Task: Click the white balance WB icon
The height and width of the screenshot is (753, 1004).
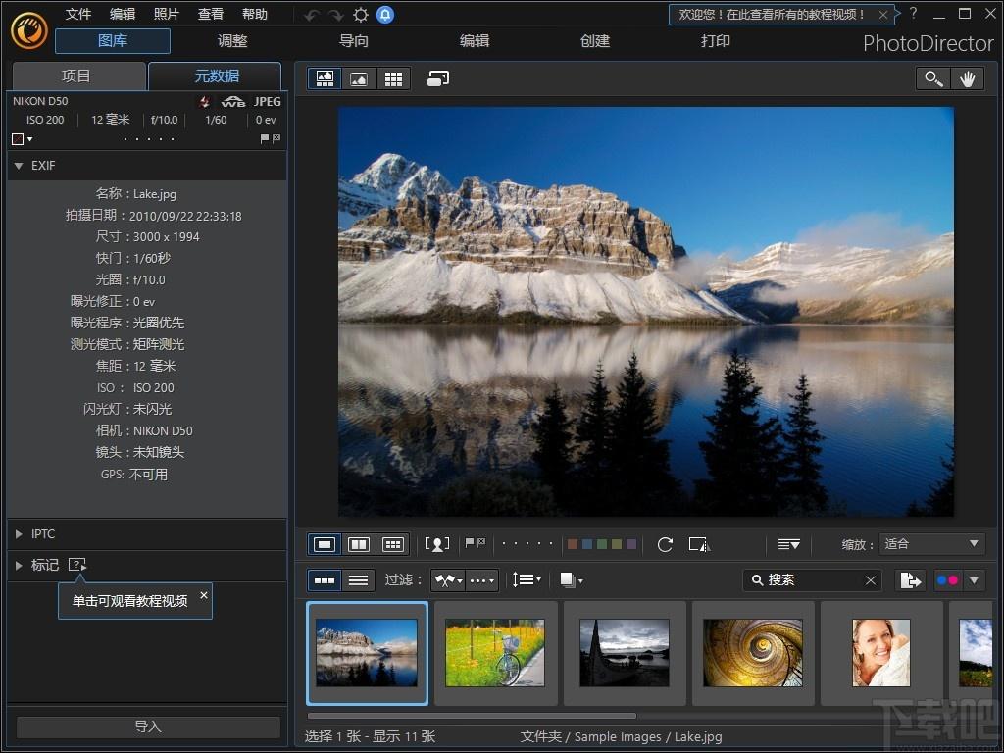Action: tap(233, 102)
